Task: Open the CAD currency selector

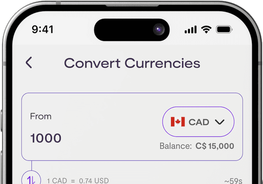Action: (x=198, y=122)
